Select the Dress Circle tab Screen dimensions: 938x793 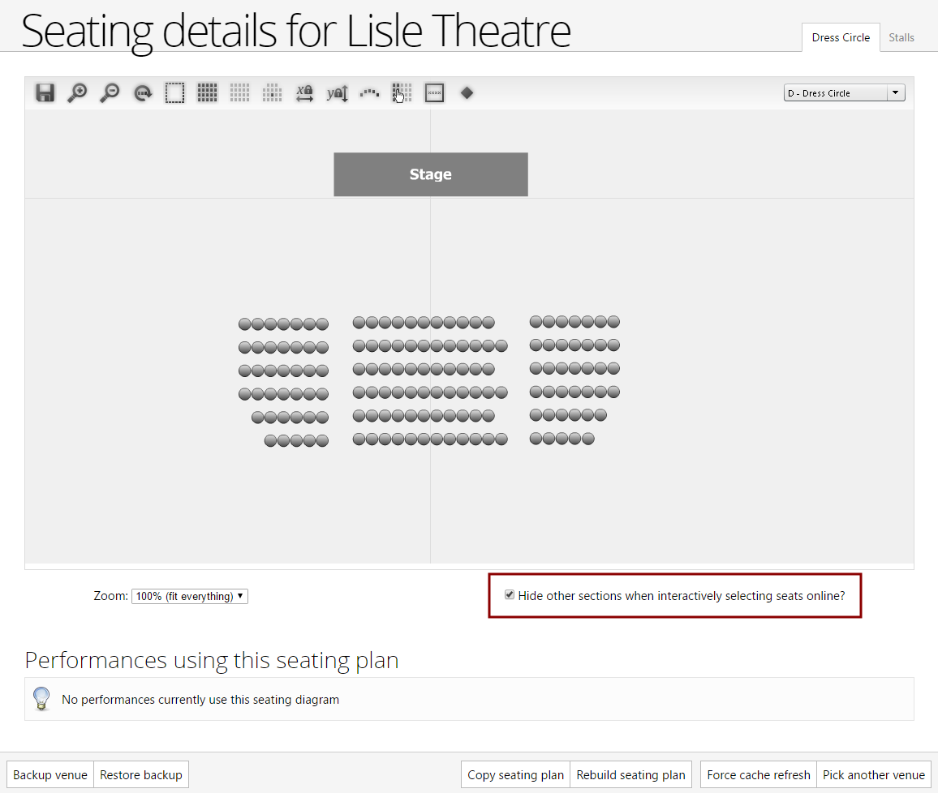point(841,37)
